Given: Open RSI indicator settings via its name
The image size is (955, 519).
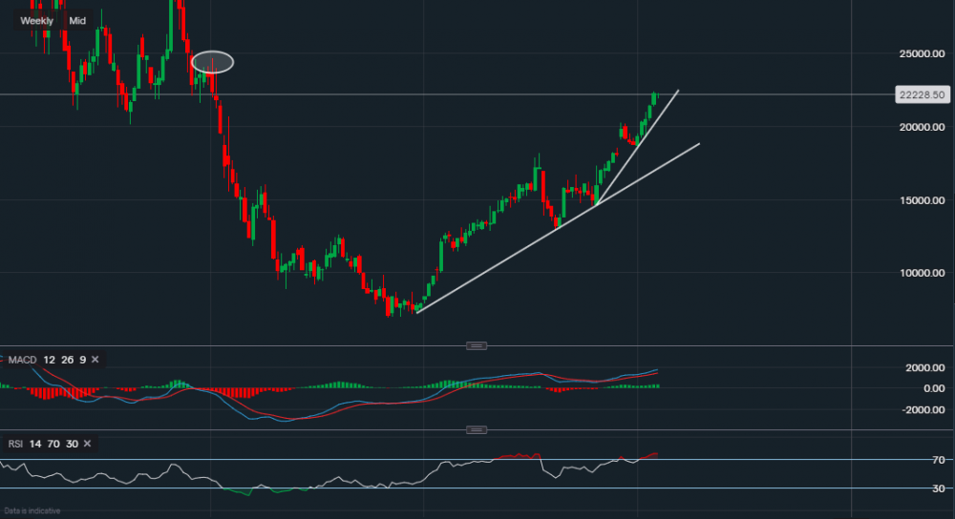Looking at the screenshot, I should [14, 444].
